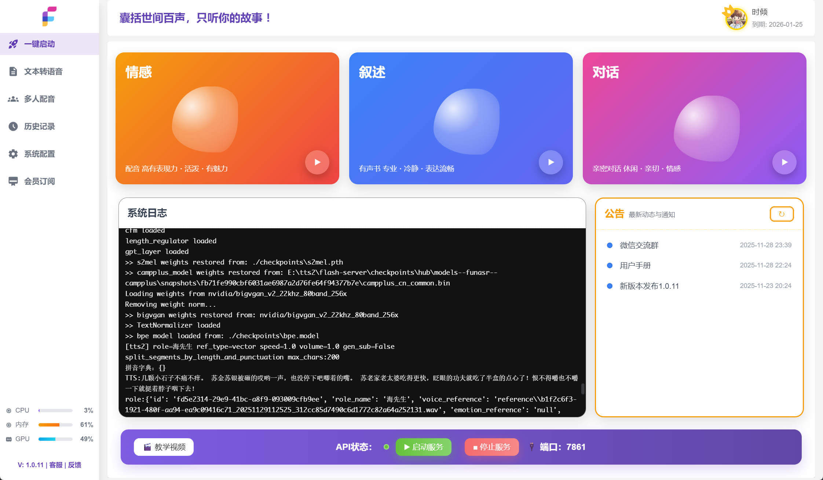Open the 教学视频 tutorial button

coord(164,447)
